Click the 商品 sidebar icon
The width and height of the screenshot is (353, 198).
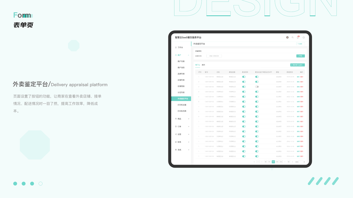pyautogui.click(x=176, y=119)
